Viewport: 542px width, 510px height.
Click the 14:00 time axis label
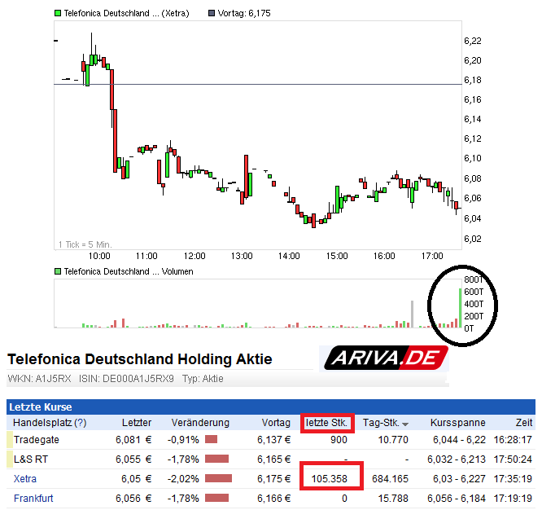coord(289,256)
